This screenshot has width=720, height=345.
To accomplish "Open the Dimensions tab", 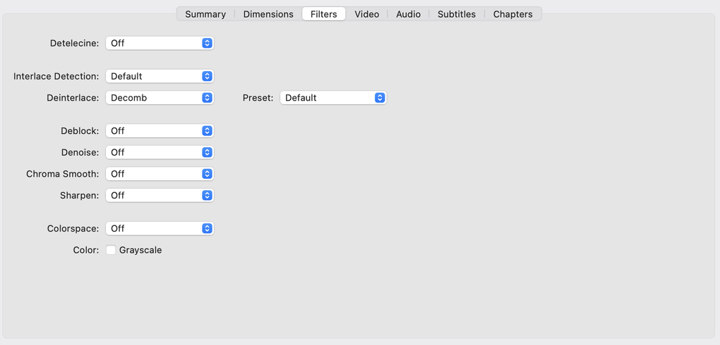I will [268, 14].
